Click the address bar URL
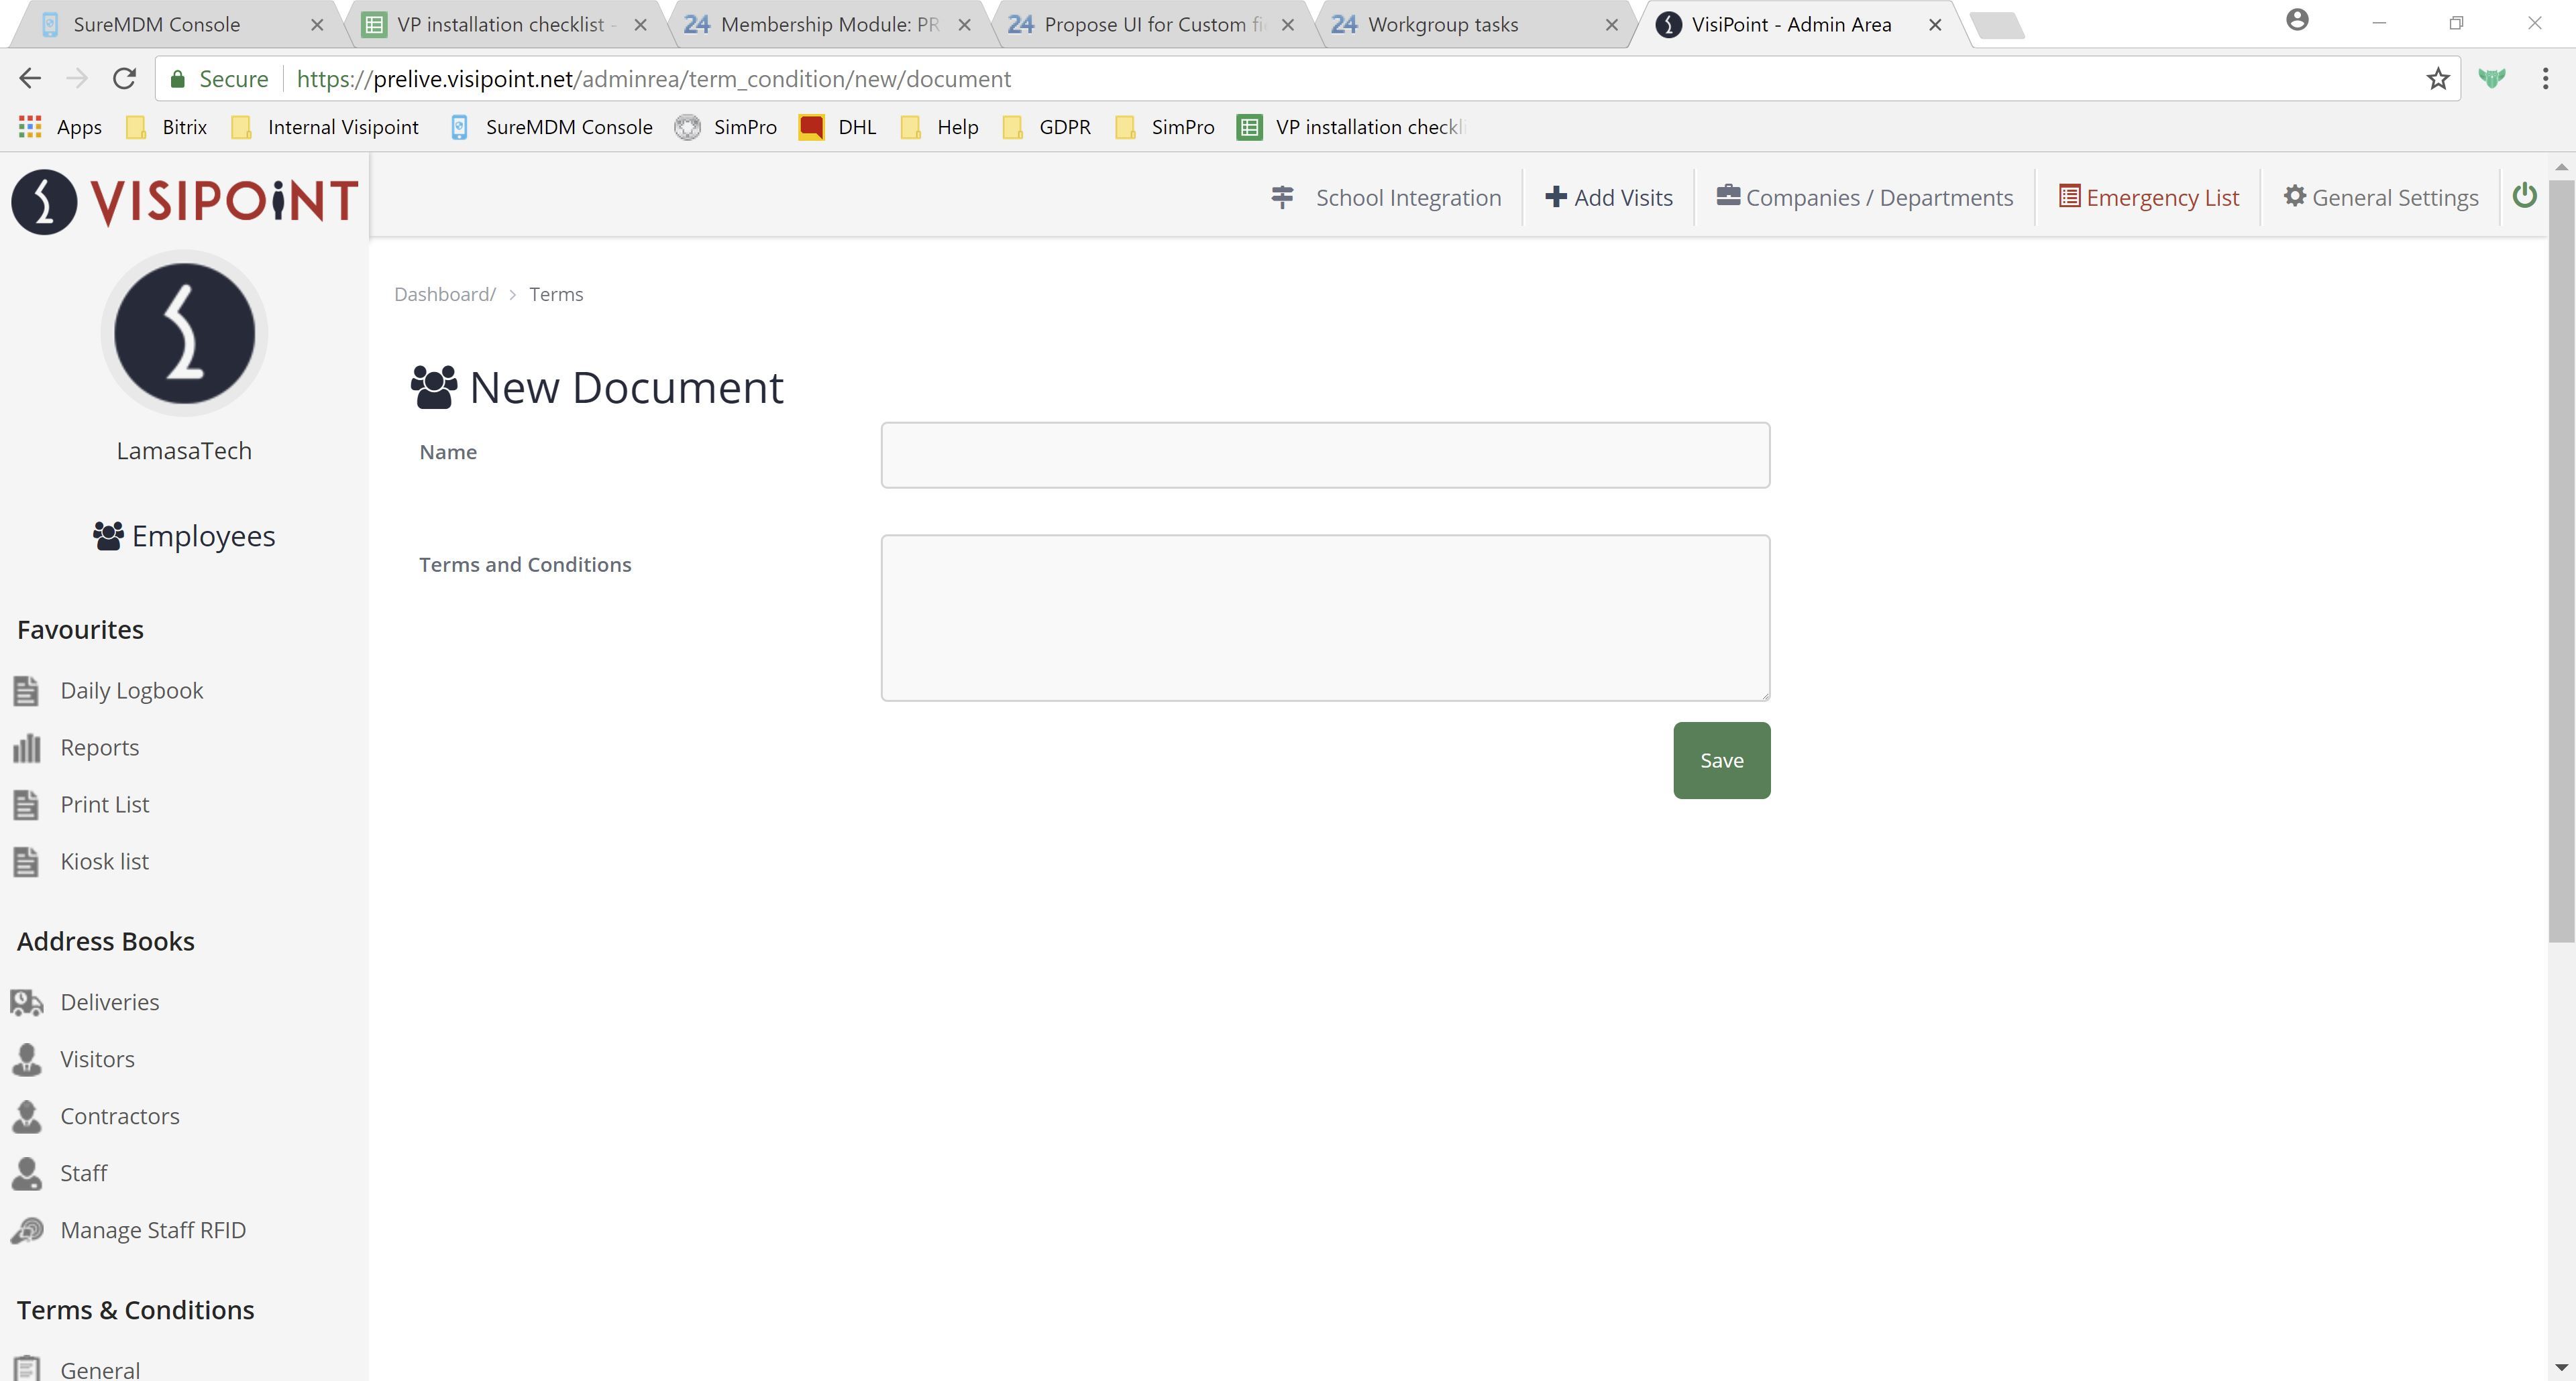The width and height of the screenshot is (2576, 1381). pos(654,79)
